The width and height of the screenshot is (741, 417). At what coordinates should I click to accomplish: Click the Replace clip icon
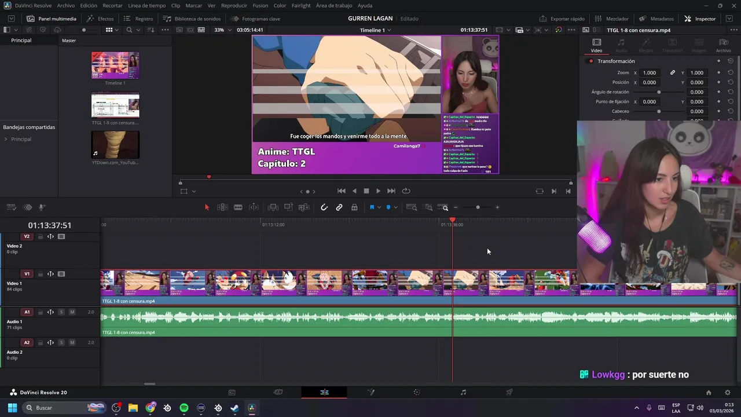coord(304,207)
